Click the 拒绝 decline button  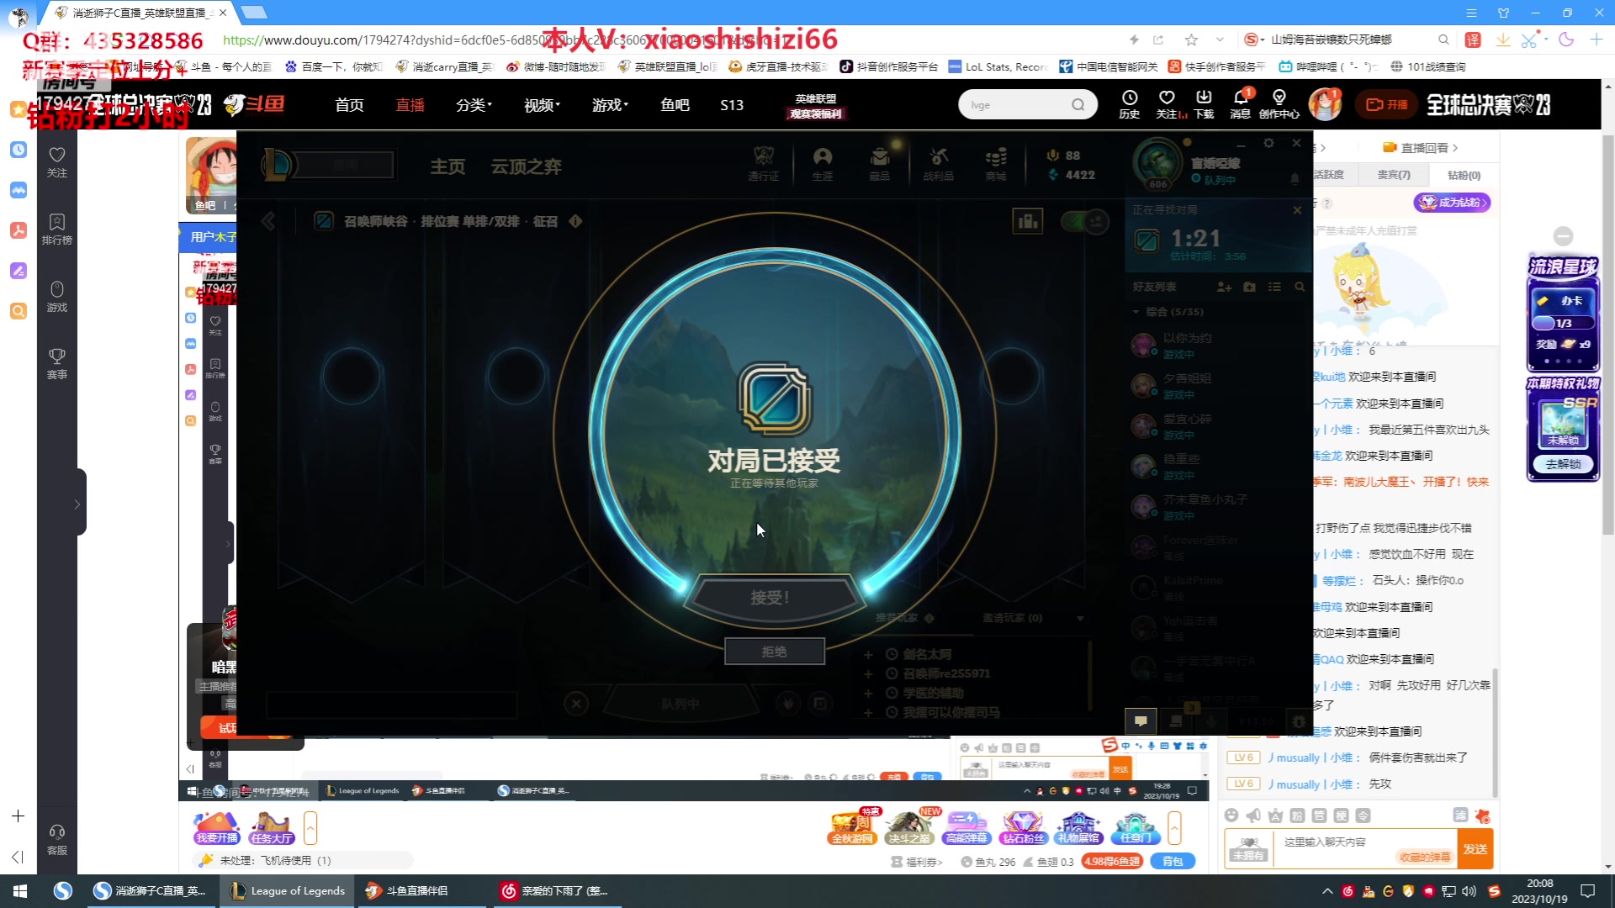point(775,652)
